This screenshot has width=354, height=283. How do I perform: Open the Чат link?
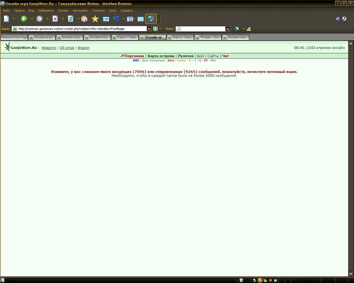226,56
